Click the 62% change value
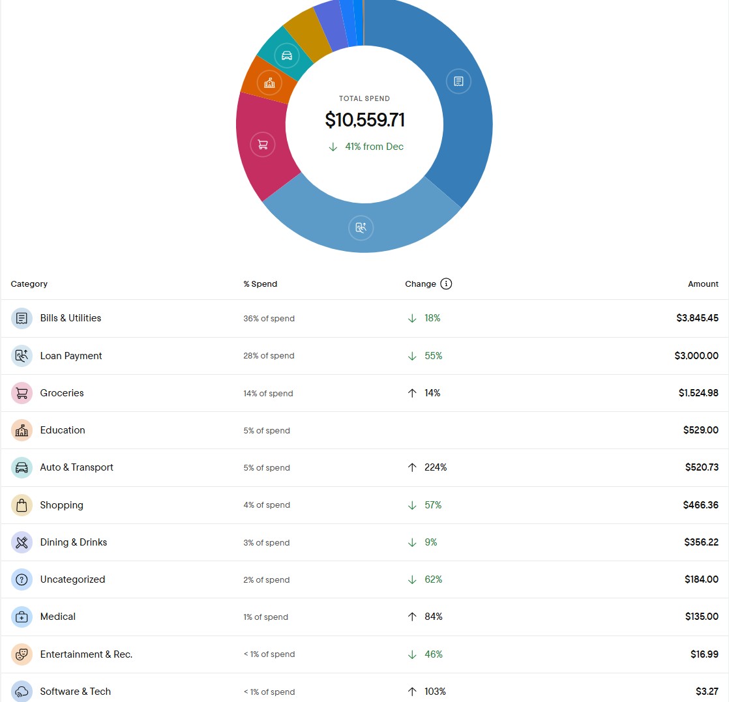Screen dimensions: 729x702 pyautogui.click(x=433, y=579)
